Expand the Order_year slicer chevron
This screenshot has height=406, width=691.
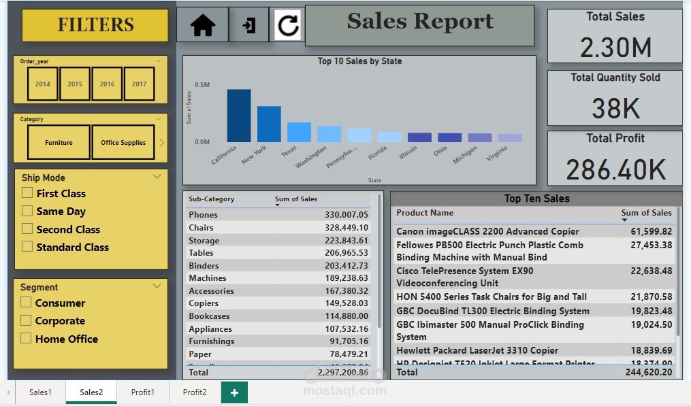(x=159, y=61)
